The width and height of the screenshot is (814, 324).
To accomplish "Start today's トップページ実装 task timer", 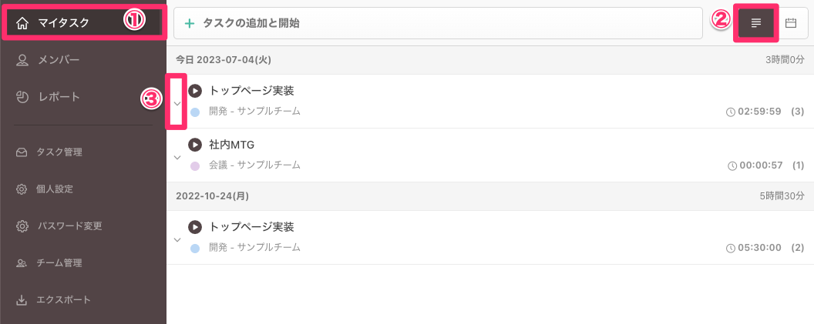I will click(195, 91).
